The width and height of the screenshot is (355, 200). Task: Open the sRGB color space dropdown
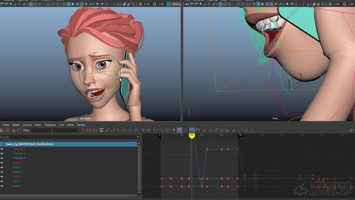click(177, 4)
